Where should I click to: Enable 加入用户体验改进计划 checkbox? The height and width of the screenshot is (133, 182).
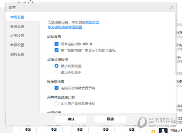[56, 104]
